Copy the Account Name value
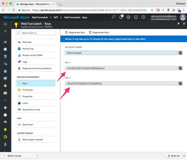This screenshot has height=160, width=187. tap(180, 53)
